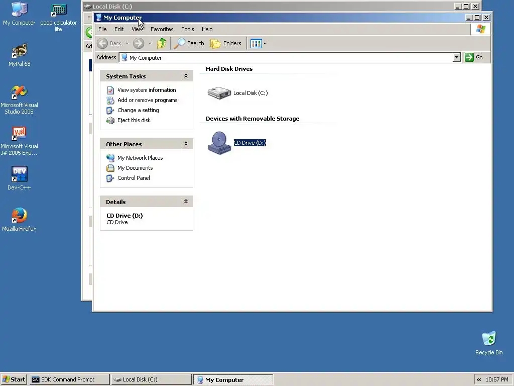Open the Start menu
This screenshot has width=514, height=386.
pos(14,379)
